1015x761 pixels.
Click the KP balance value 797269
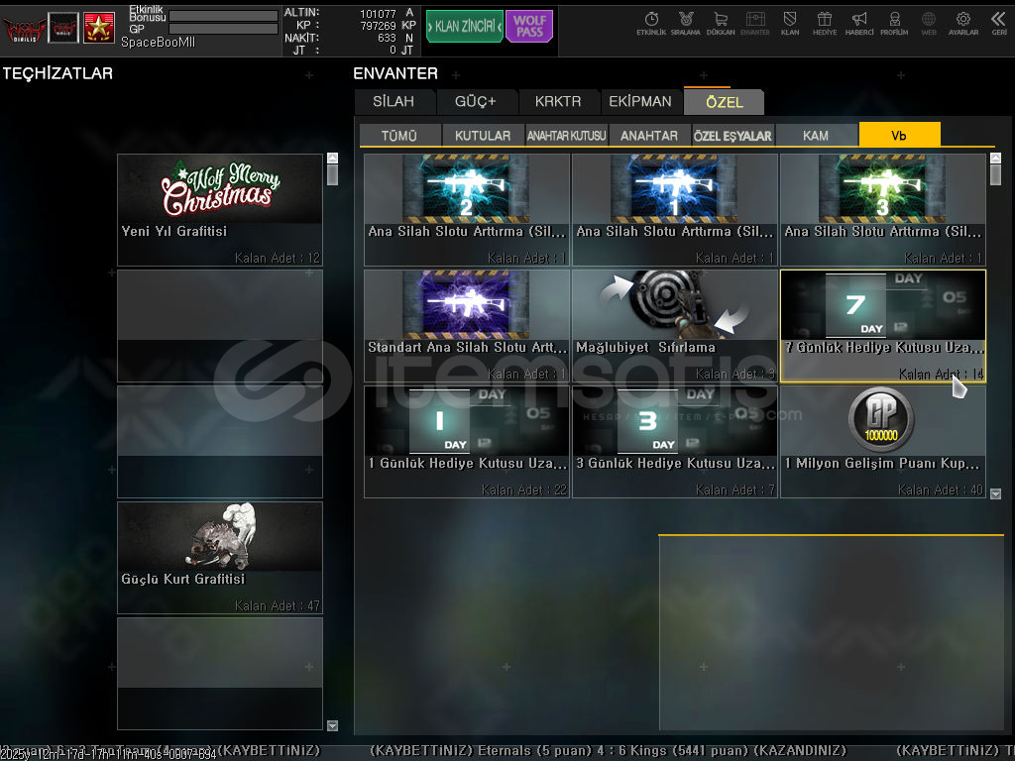click(378, 26)
